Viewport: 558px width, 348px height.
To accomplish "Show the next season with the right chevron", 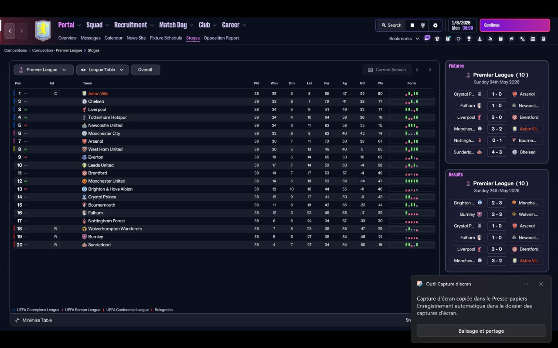I will coord(430,70).
